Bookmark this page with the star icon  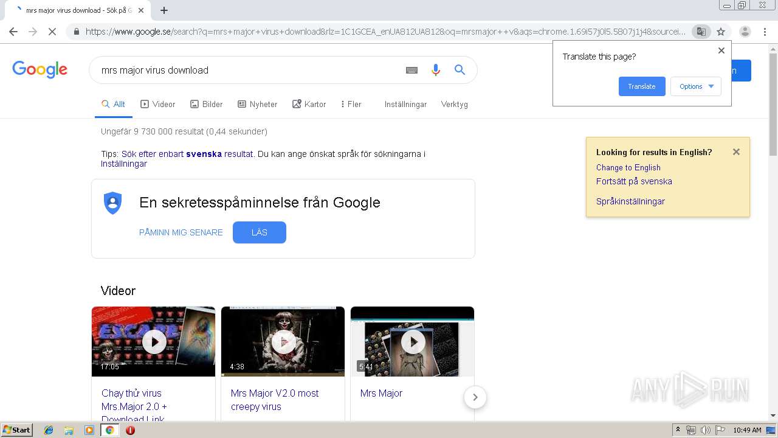721,32
